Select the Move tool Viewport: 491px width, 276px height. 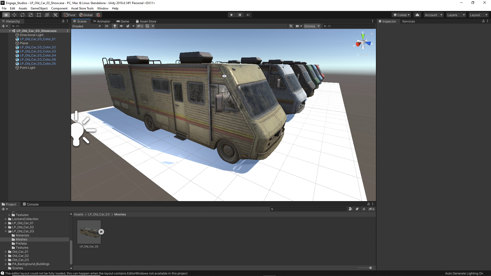tap(14, 15)
